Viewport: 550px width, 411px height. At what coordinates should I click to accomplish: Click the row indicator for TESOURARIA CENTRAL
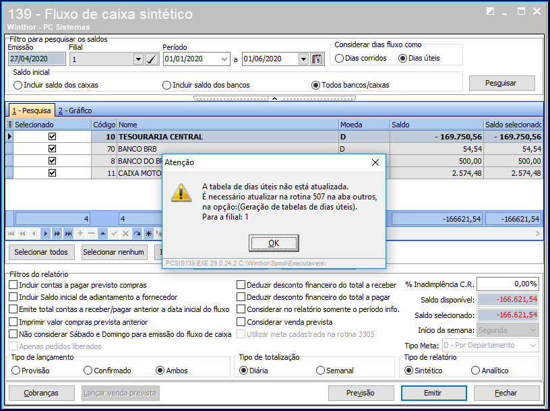tap(9, 137)
